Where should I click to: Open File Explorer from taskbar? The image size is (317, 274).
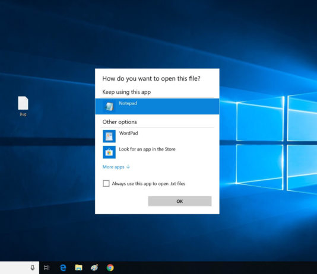[x=78, y=267]
